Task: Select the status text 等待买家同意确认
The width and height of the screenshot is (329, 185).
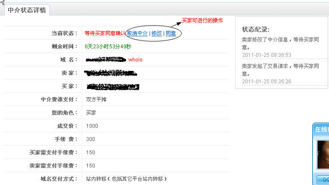Action: click(105, 33)
